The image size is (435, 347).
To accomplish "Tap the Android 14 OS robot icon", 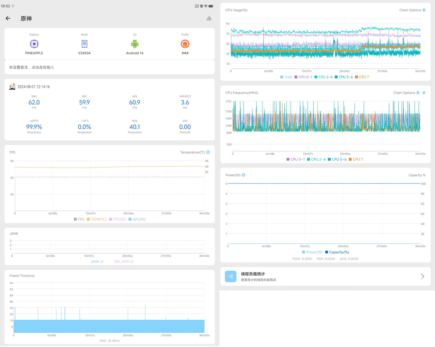I will point(135,44).
